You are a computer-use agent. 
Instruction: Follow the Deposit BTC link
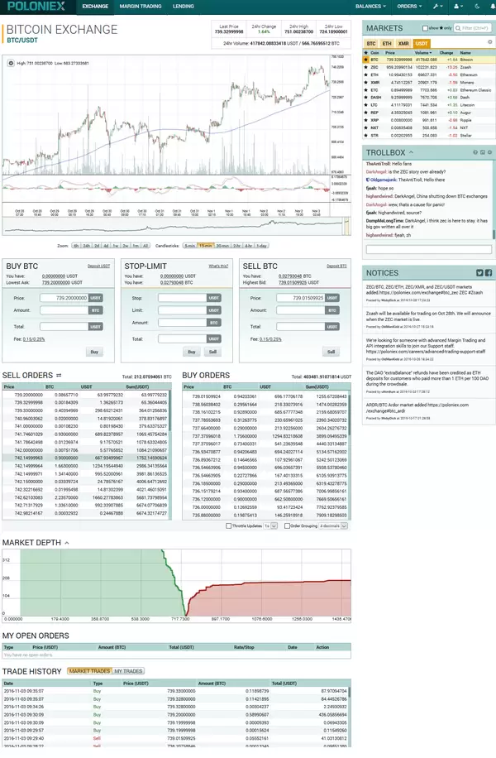[336, 266]
